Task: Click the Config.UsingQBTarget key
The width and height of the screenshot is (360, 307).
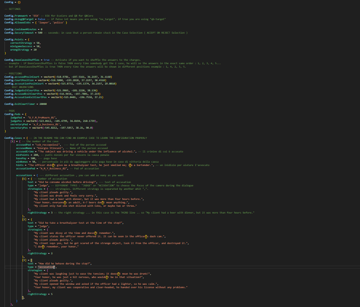Action: [19, 19]
